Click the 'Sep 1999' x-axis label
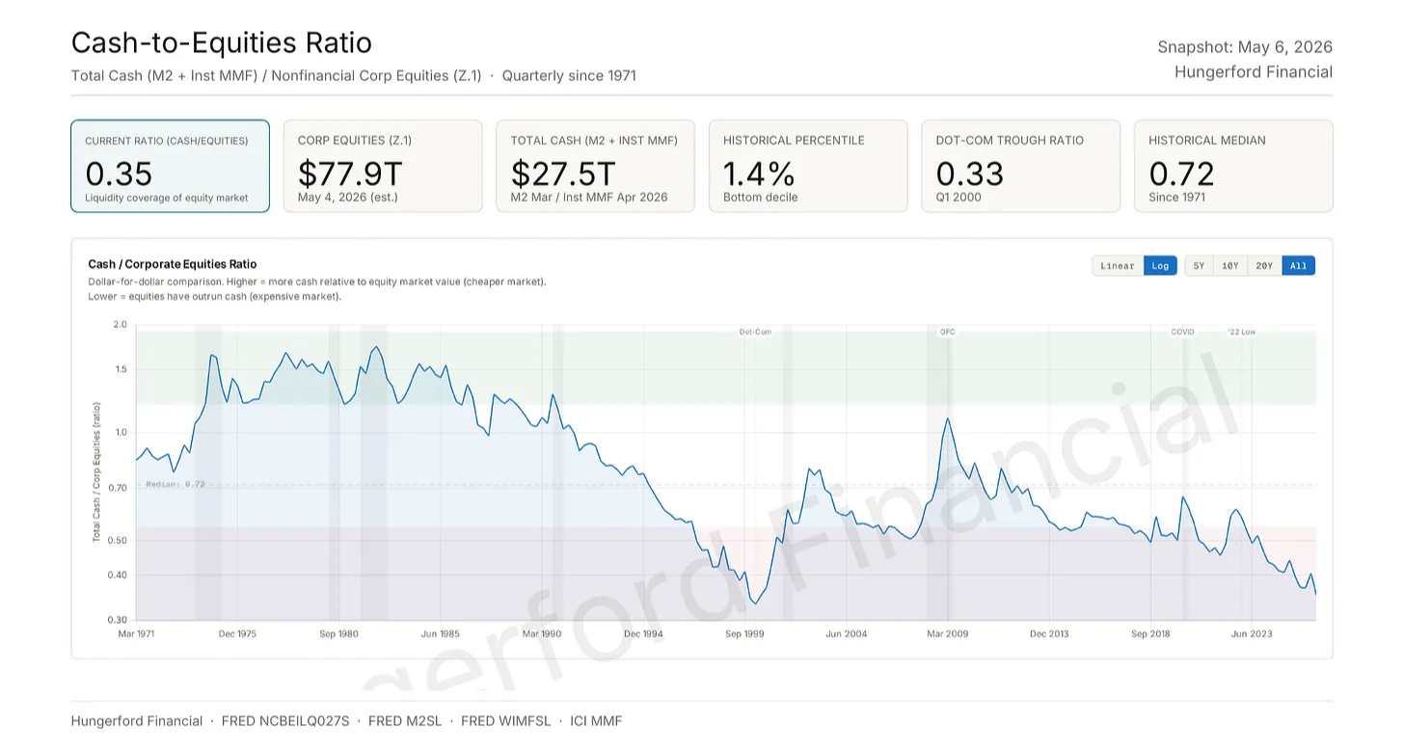The image size is (1404, 751). [x=744, y=634]
